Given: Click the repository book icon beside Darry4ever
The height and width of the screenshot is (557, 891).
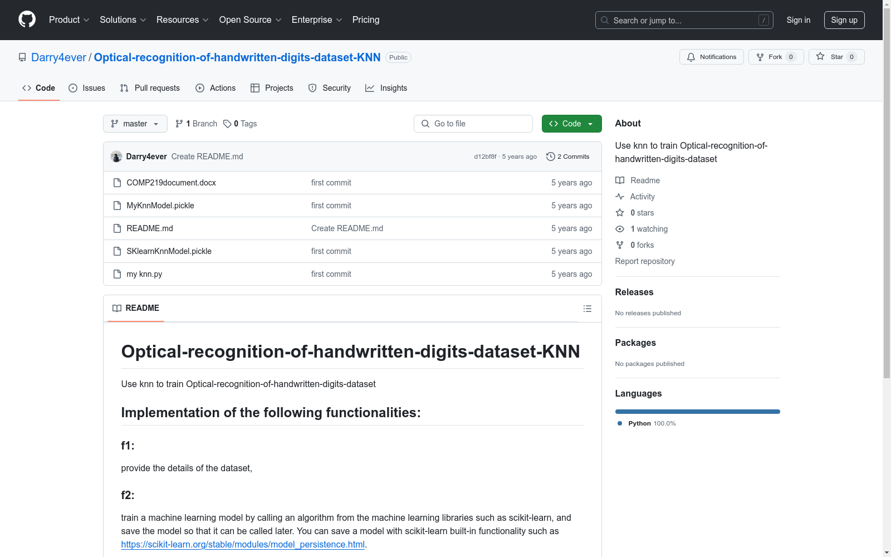Looking at the screenshot, I should click(22, 57).
